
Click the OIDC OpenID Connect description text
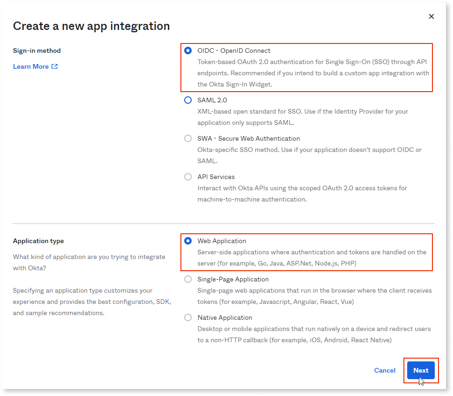313,73
